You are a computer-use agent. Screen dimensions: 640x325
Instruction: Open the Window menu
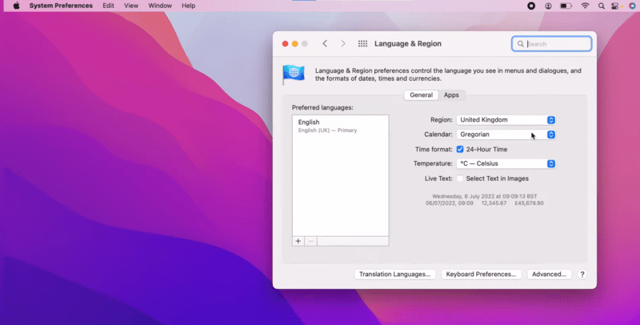coord(160,6)
